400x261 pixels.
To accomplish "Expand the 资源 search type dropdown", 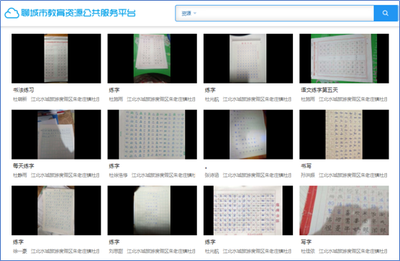I will coord(188,13).
